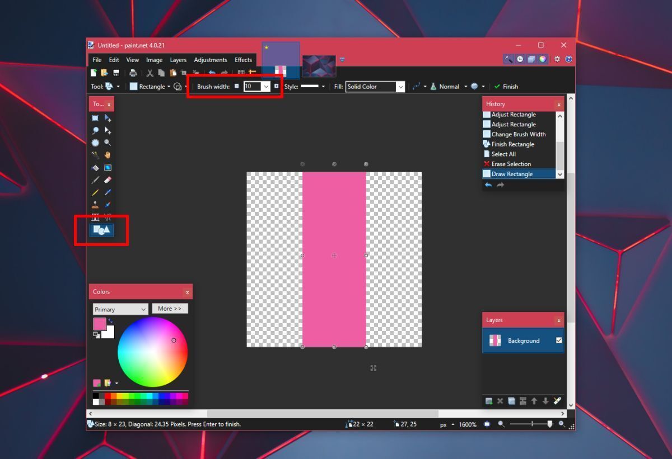This screenshot has height=459, width=672.
Task: Open the Lasso Select tool
Action: [95, 130]
